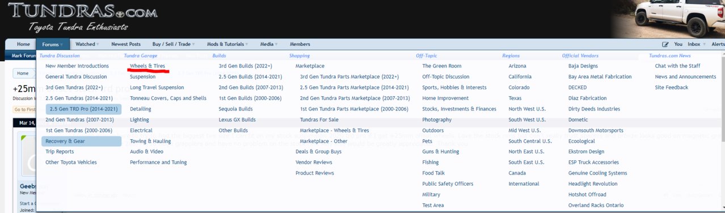Open the Texas regional forum
The height and width of the screenshot is (213, 725).
516,98
